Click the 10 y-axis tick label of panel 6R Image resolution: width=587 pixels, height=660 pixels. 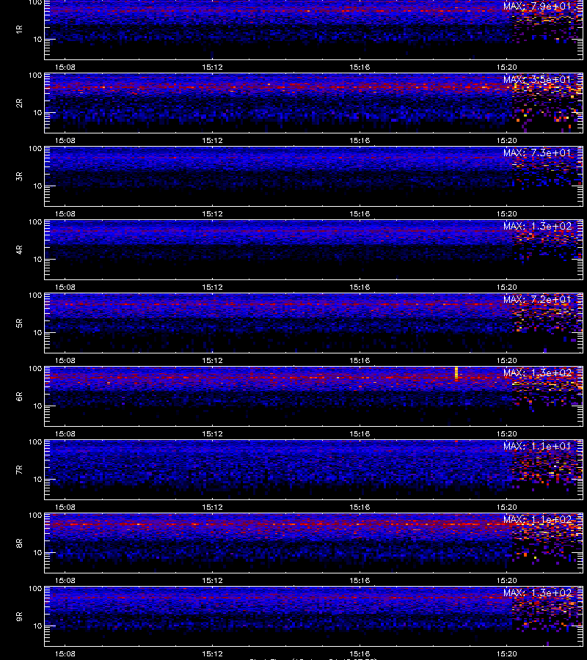tap(37, 406)
